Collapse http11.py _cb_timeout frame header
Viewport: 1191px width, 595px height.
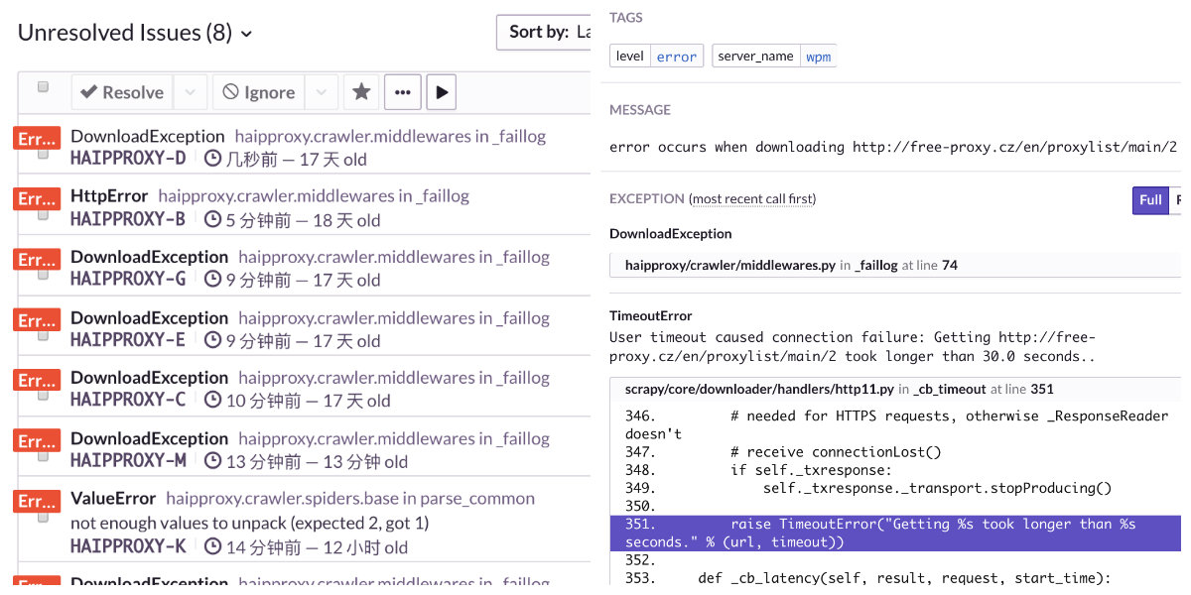[893, 389]
